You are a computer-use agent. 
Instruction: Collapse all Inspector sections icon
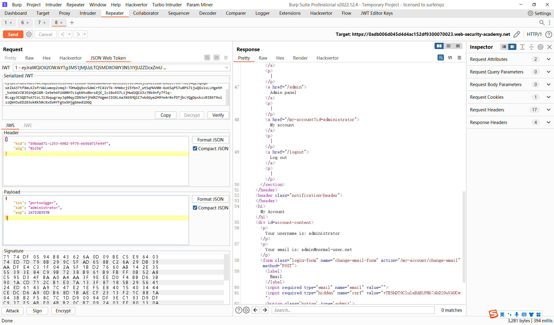[531, 47]
